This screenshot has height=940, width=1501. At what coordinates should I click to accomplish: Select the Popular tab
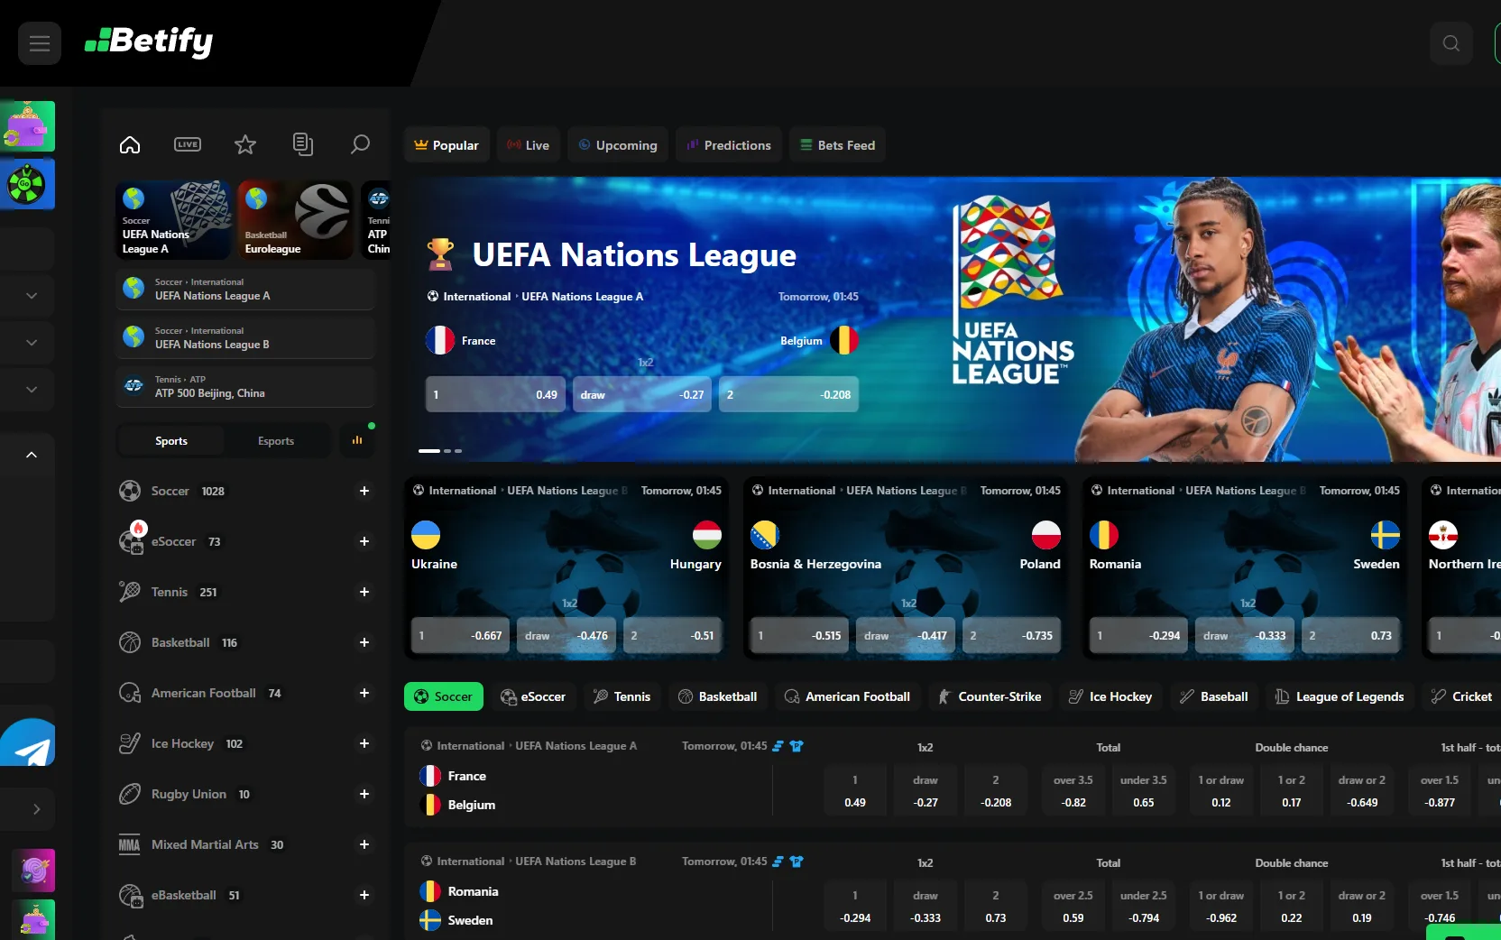tap(447, 145)
